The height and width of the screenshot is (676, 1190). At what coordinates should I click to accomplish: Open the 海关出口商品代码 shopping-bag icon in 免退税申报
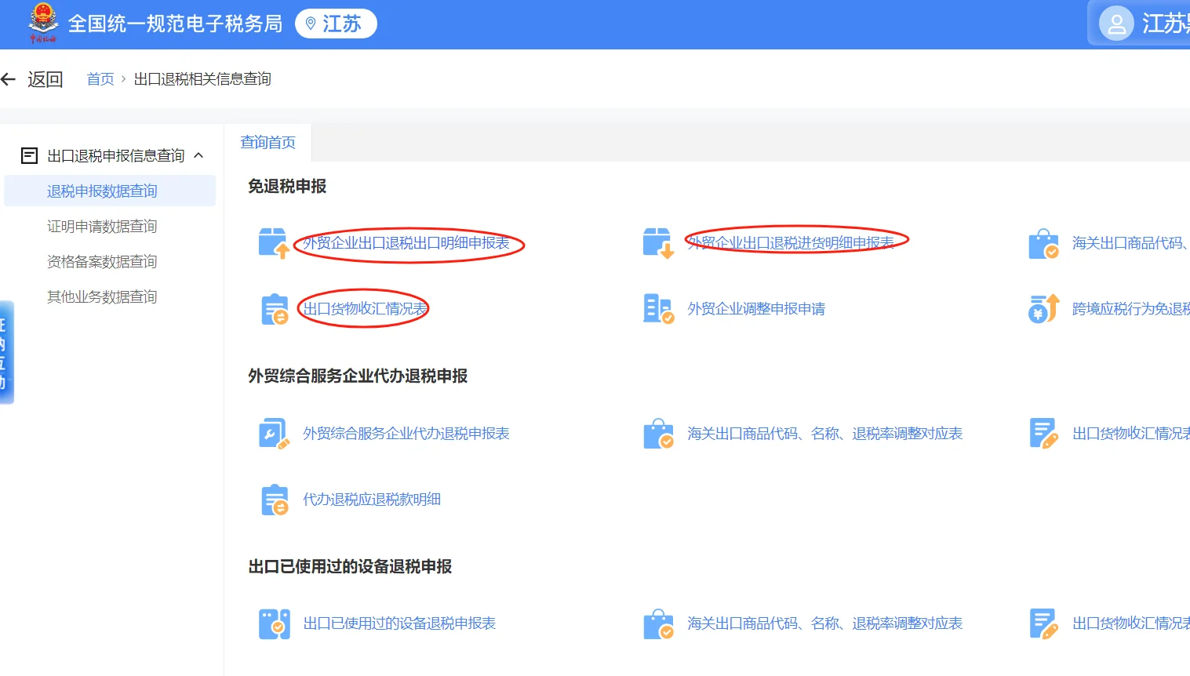1043,243
